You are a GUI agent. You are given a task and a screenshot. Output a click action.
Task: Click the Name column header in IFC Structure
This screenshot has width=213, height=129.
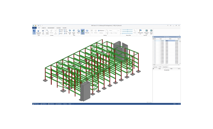(170, 39)
